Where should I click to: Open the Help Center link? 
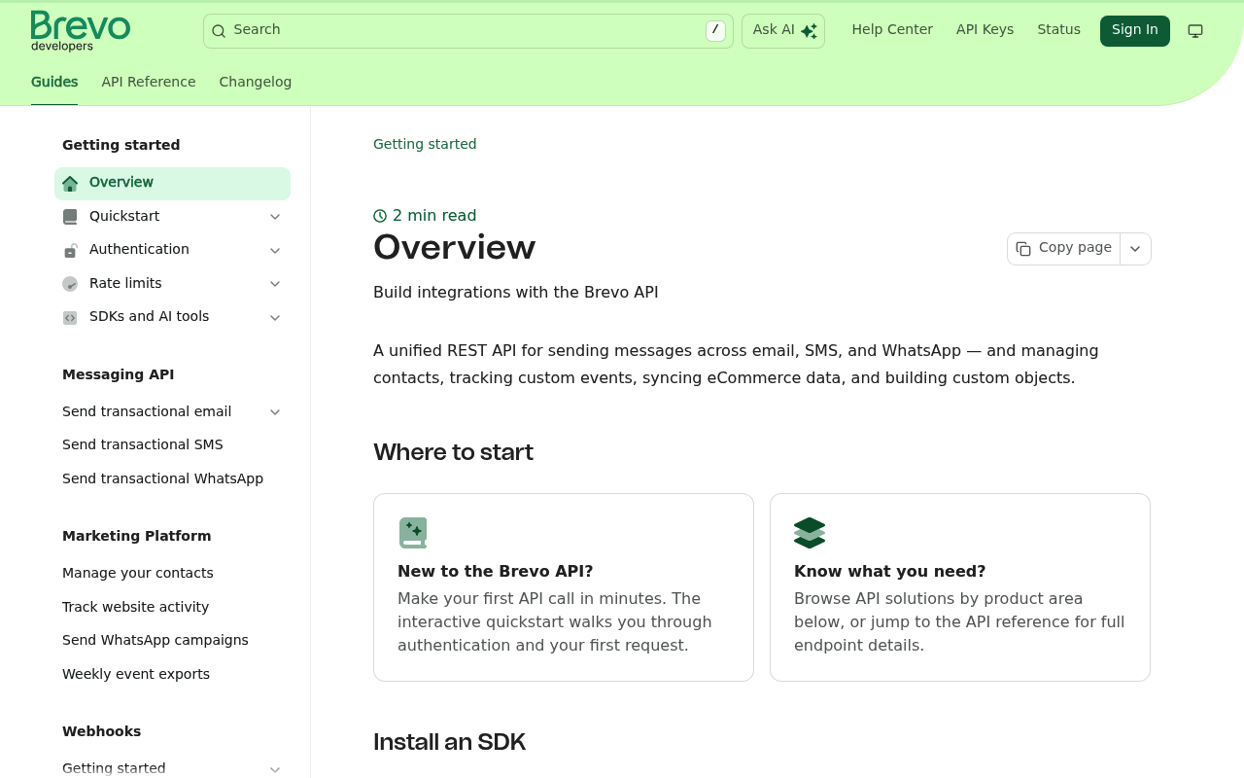click(892, 29)
